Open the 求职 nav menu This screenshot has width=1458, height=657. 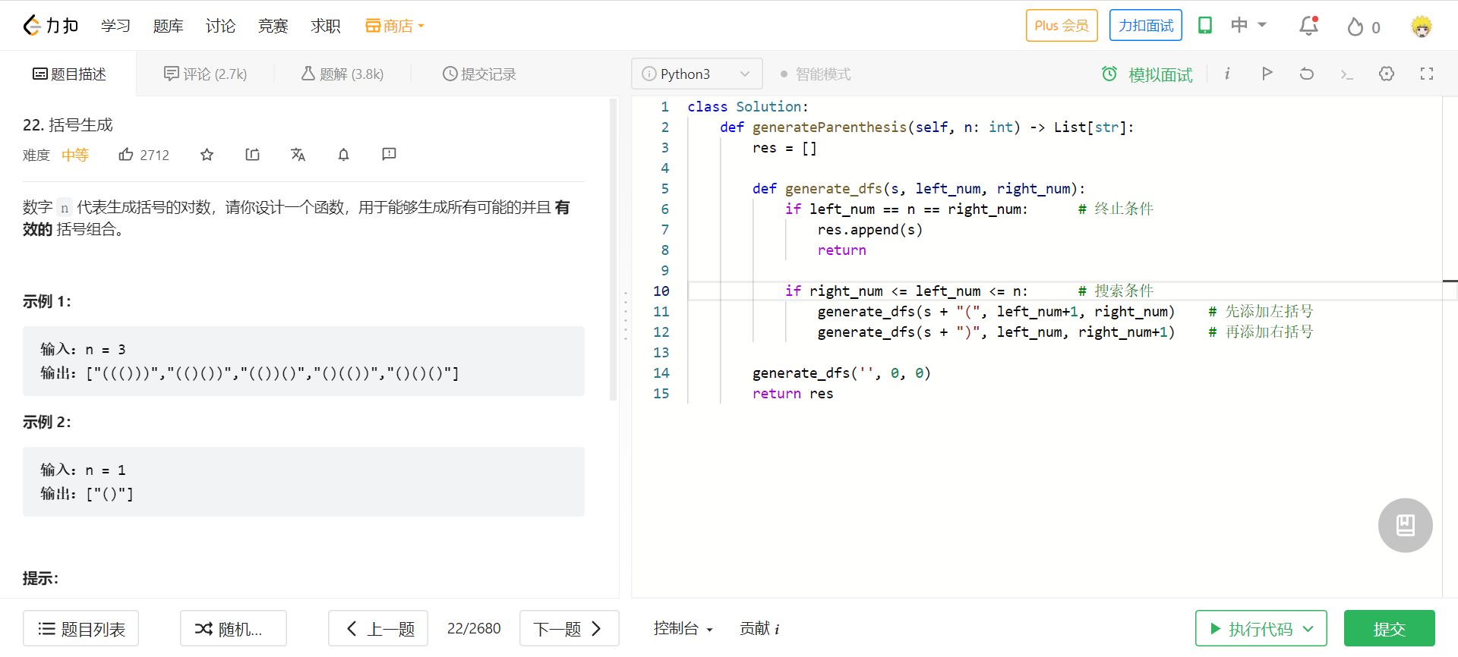pos(325,26)
